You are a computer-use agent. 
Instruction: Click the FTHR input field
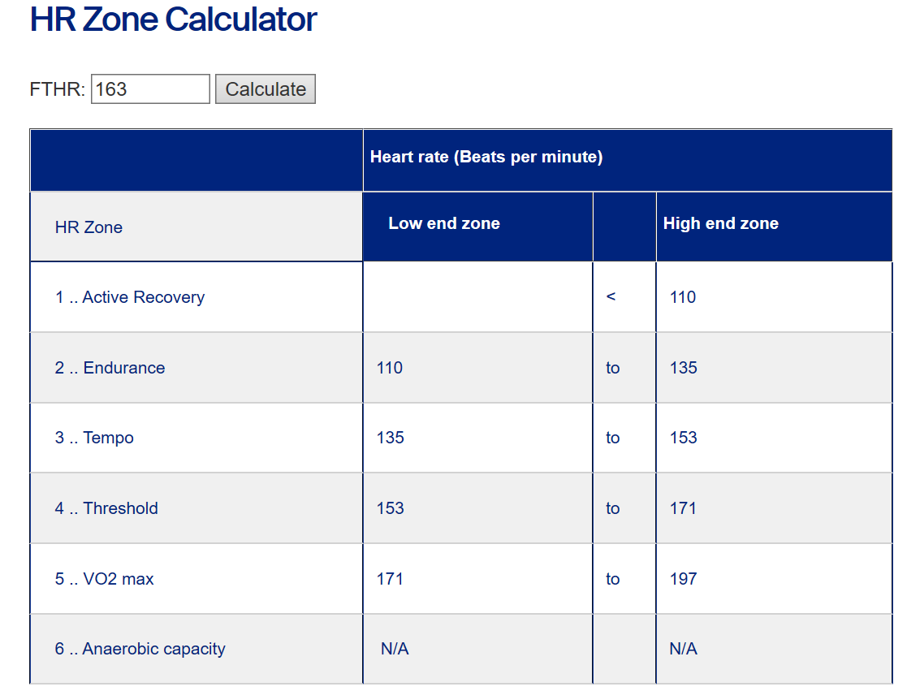[150, 89]
